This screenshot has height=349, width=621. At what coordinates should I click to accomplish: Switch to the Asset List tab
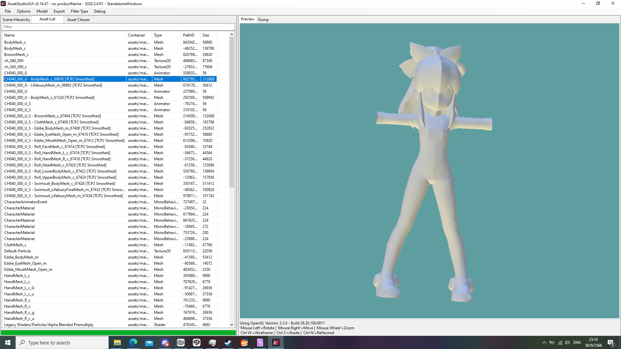click(x=48, y=19)
